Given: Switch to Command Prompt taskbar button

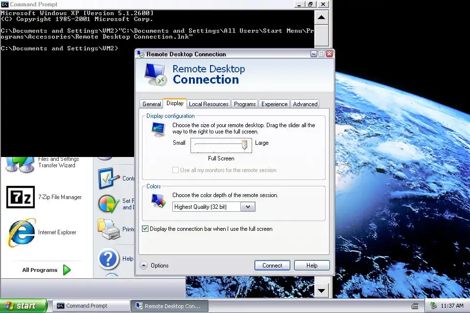Looking at the screenshot, I should tap(91, 306).
